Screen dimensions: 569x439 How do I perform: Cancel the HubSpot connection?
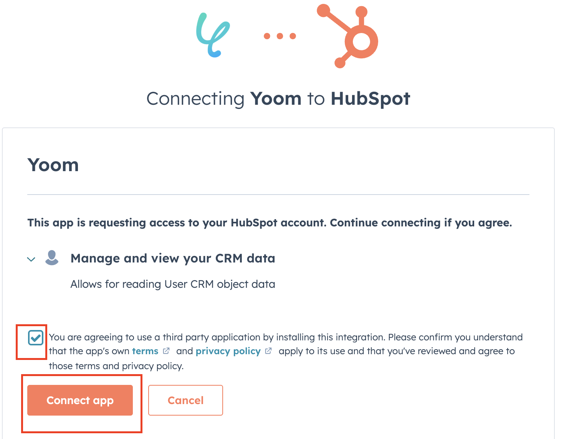tap(185, 400)
